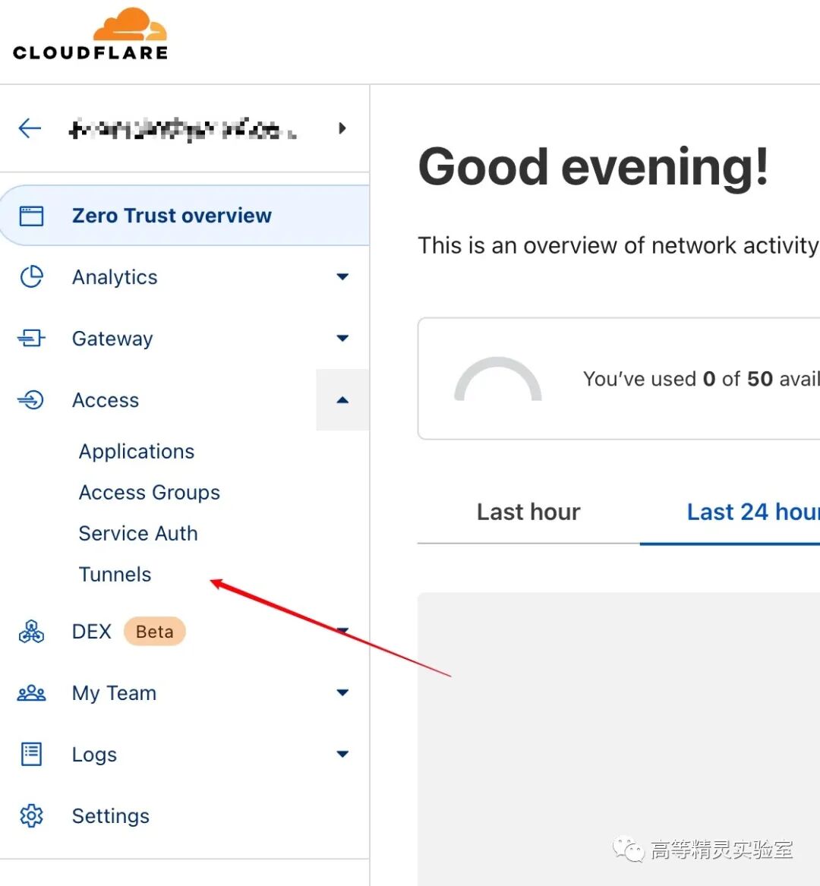The width and height of the screenshot is (820, 886).
Task: Open Access Groups submenu item
Action: [149, 492]
